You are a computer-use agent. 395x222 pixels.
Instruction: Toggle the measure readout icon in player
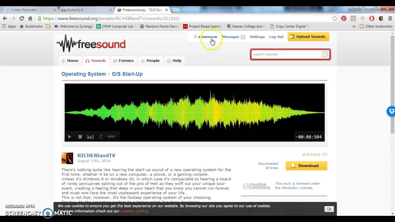click(111, 137)
